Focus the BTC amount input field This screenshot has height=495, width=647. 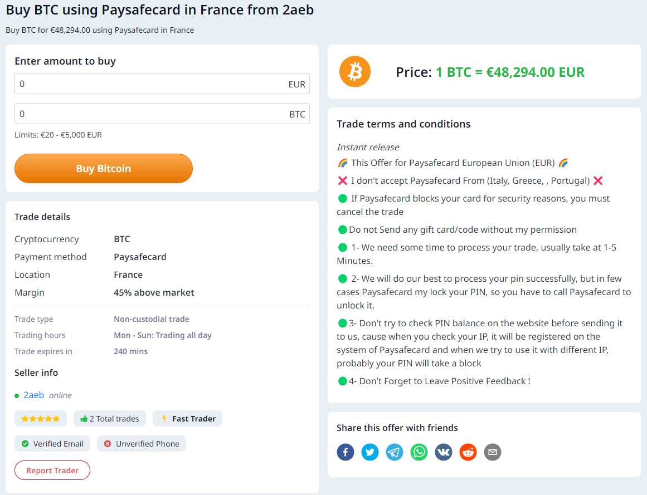[162, 114]
